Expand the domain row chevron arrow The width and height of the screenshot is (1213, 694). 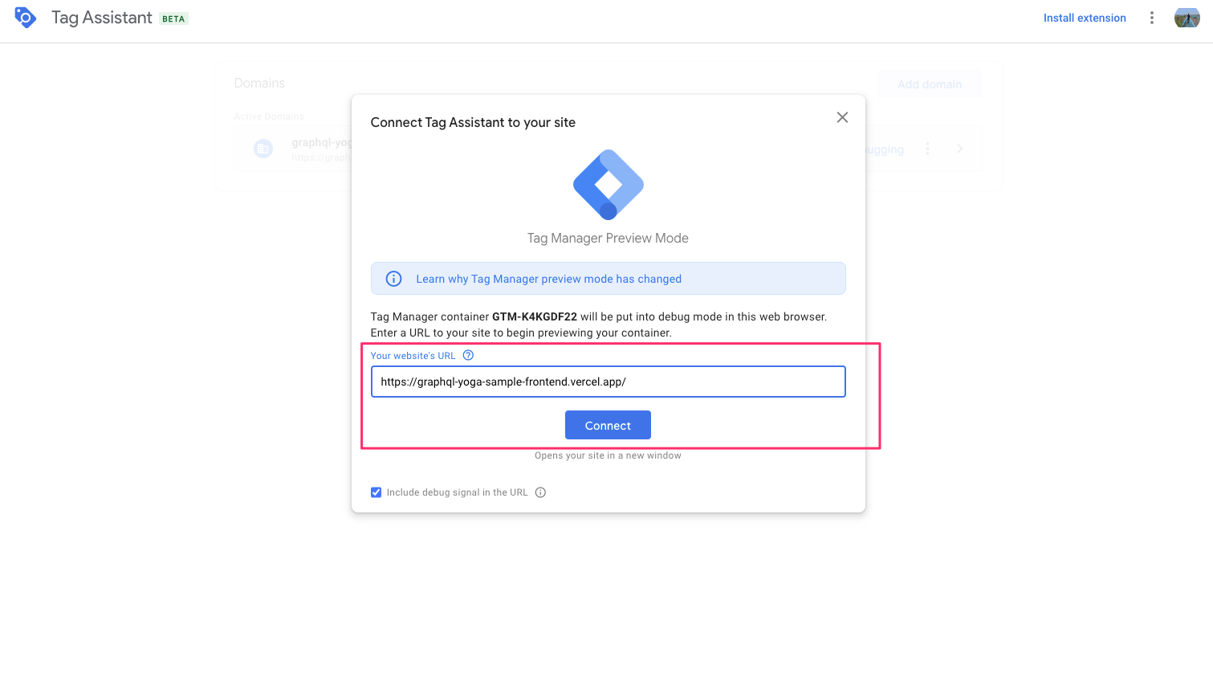click(959, 149)
